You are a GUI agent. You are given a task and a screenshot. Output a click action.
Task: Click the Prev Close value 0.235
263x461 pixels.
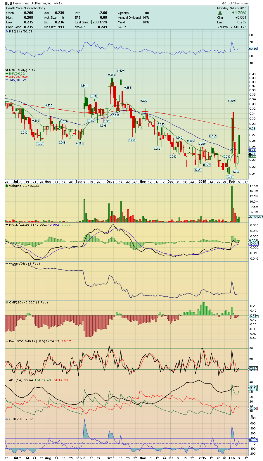point(29,27)
